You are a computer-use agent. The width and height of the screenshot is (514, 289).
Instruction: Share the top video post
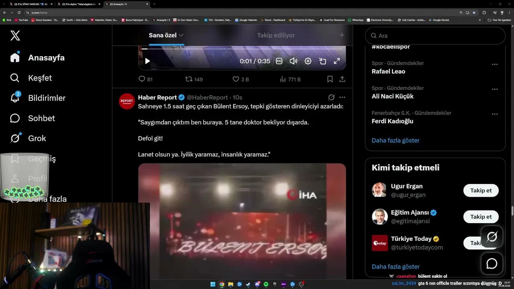[x=342, y=79]
